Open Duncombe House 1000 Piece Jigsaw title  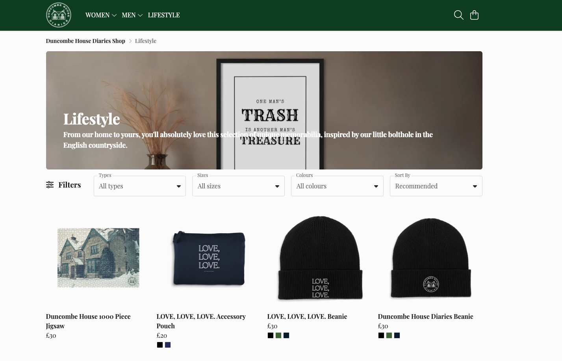pos(88,321)
